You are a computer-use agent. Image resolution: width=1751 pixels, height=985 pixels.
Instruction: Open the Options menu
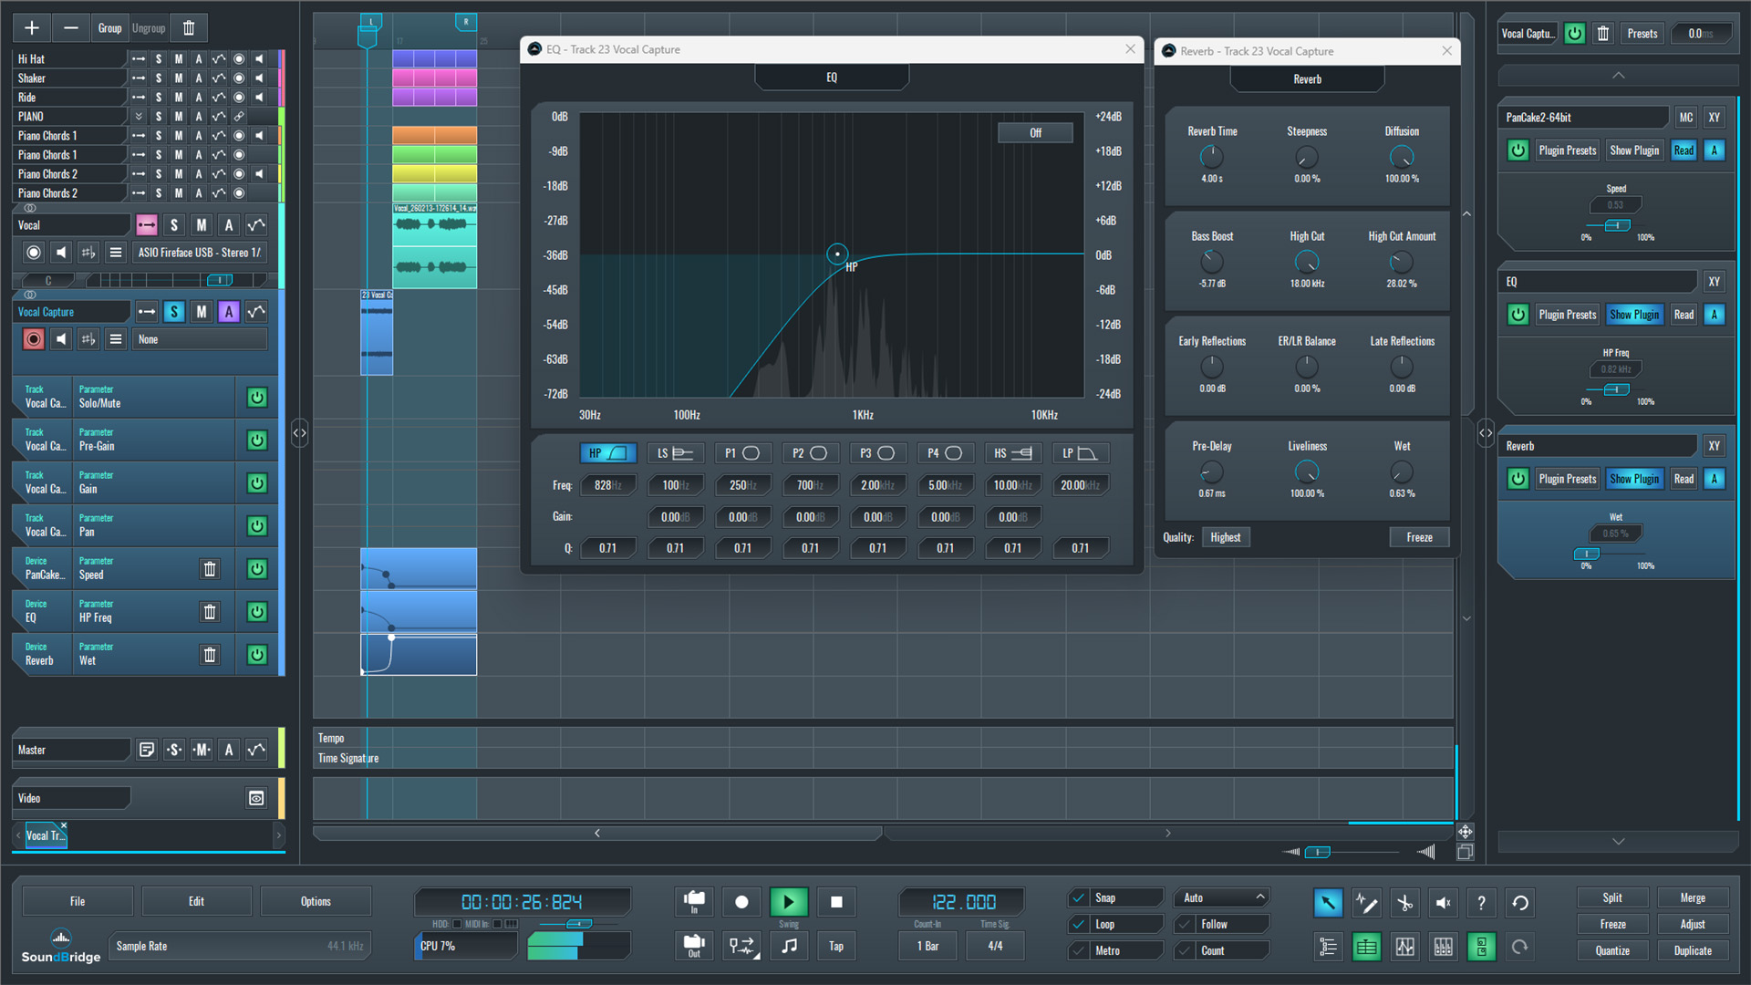[x=316, y=901]
